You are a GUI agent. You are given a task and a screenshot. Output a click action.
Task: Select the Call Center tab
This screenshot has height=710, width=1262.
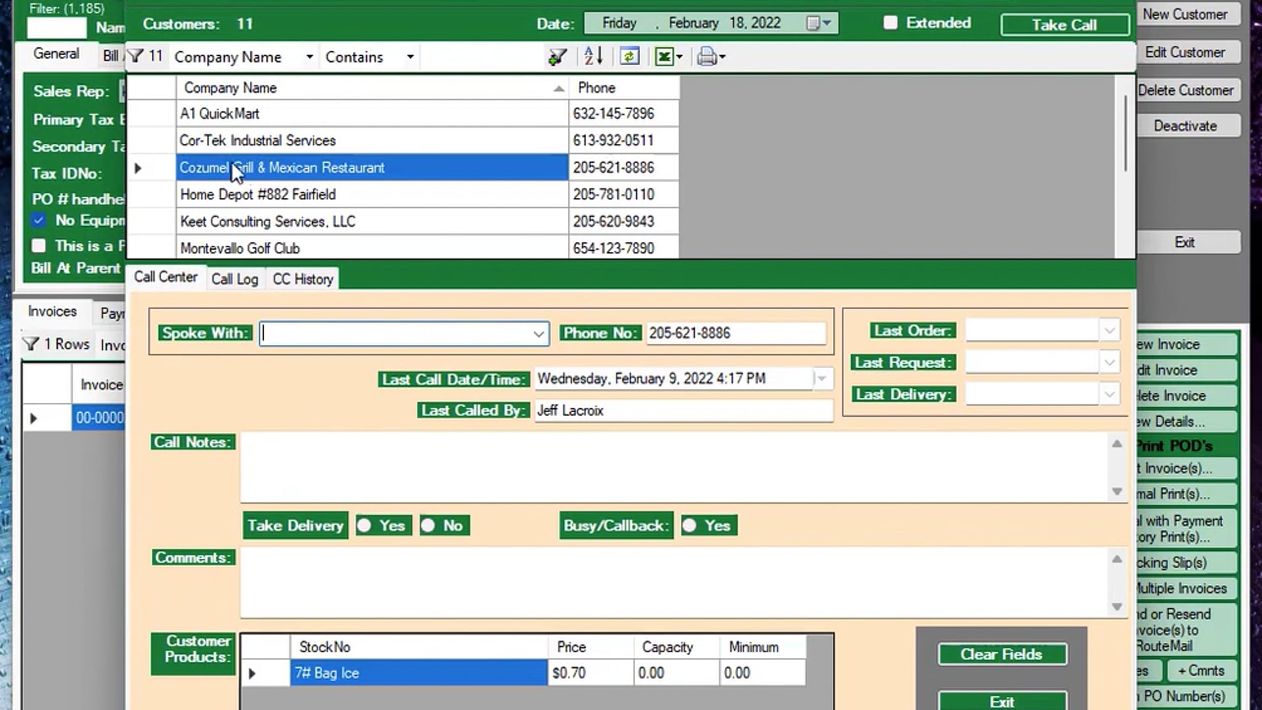coord(166,277)
